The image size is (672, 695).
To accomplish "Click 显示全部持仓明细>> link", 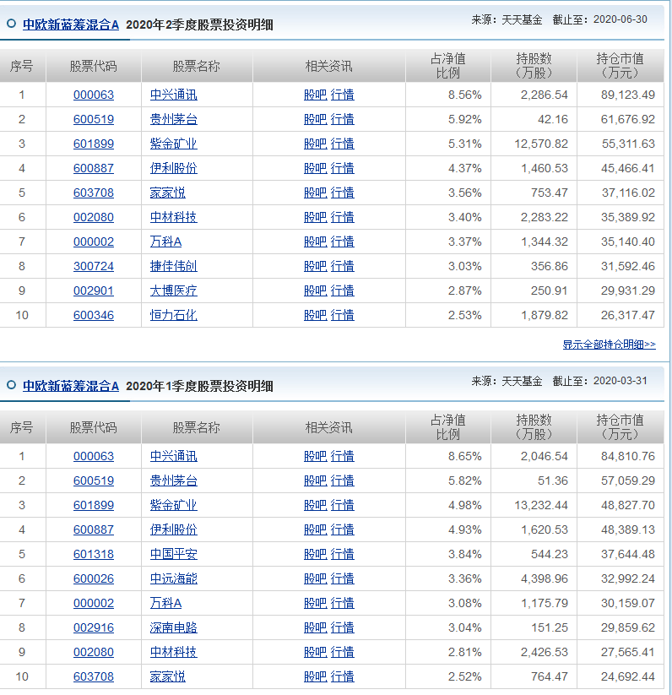I will tap(609, 345).
